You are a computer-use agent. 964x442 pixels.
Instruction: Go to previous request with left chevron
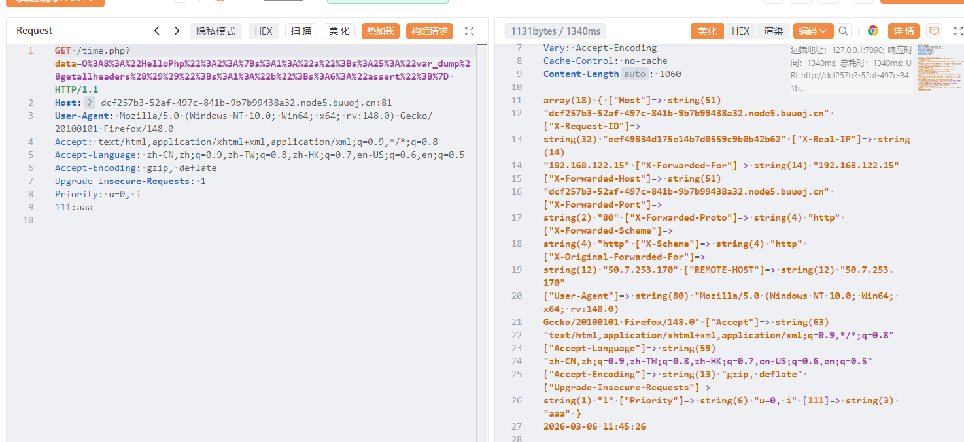pos(157,31)
